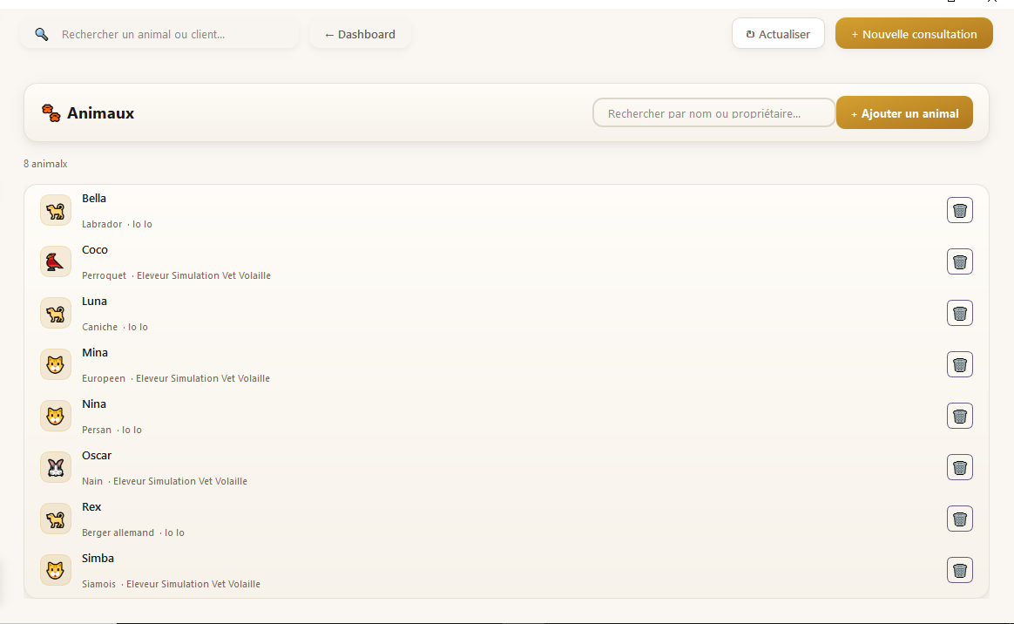Click the Ajouter un animal button
The height and width of the screenshot is (624, 1014).
(x=904, y=113)
